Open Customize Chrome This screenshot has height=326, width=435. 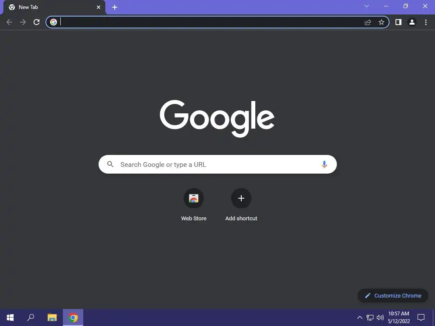(x=393, y=295)
